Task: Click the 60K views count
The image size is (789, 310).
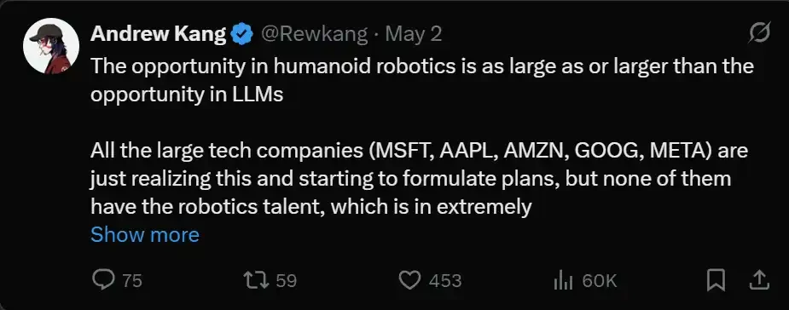Action: [x=600, y=281]
